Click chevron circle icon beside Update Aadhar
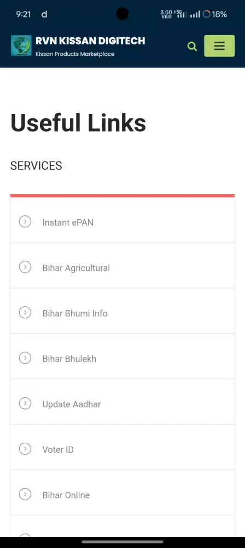Viewport: 245px width, 548px height. click(25, 403)
